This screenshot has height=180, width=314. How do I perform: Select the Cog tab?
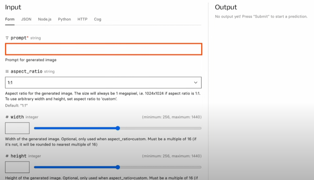click(98, 19)
